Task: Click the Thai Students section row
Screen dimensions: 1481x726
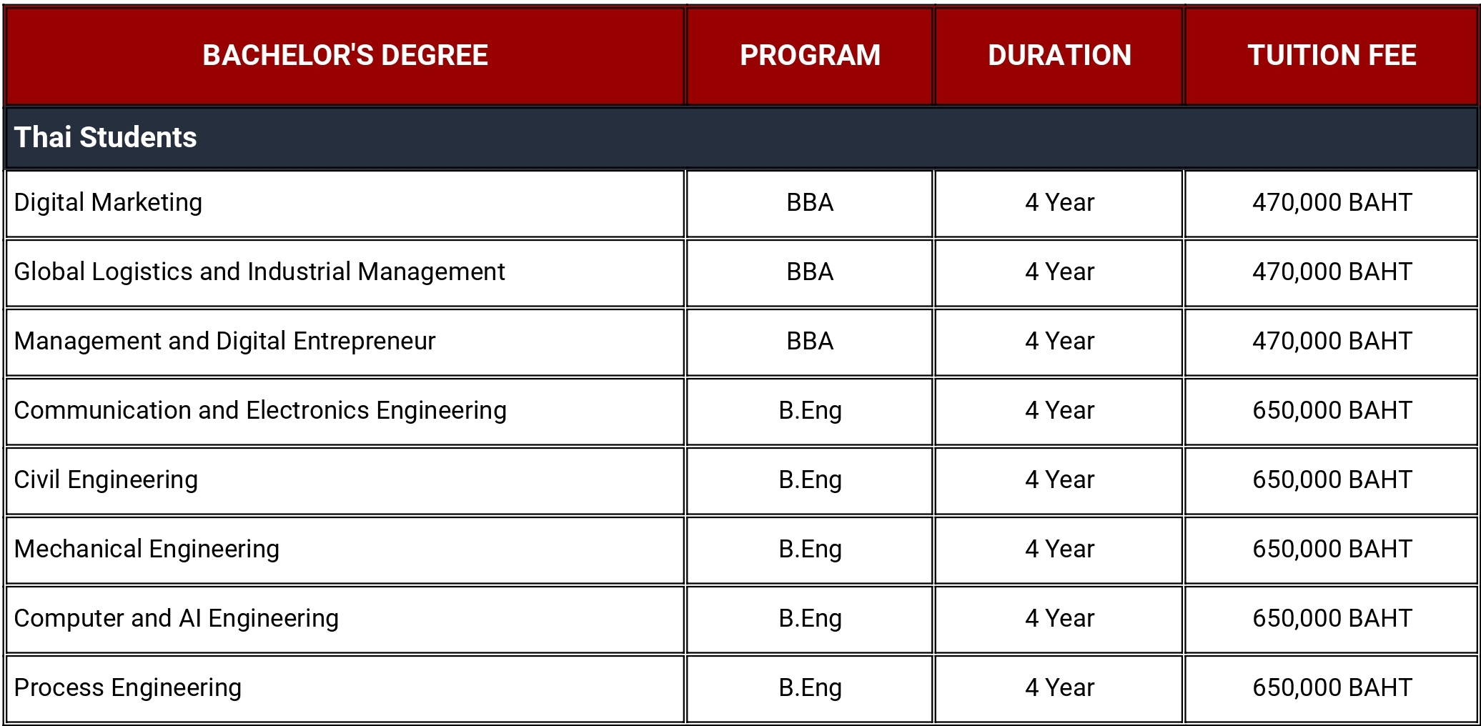Action: (x=741, y=138)
